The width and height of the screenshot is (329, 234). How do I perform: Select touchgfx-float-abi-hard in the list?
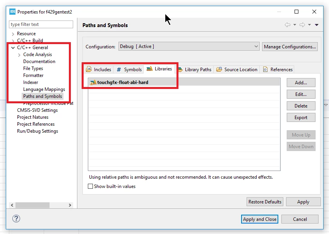tap(184, 82)
